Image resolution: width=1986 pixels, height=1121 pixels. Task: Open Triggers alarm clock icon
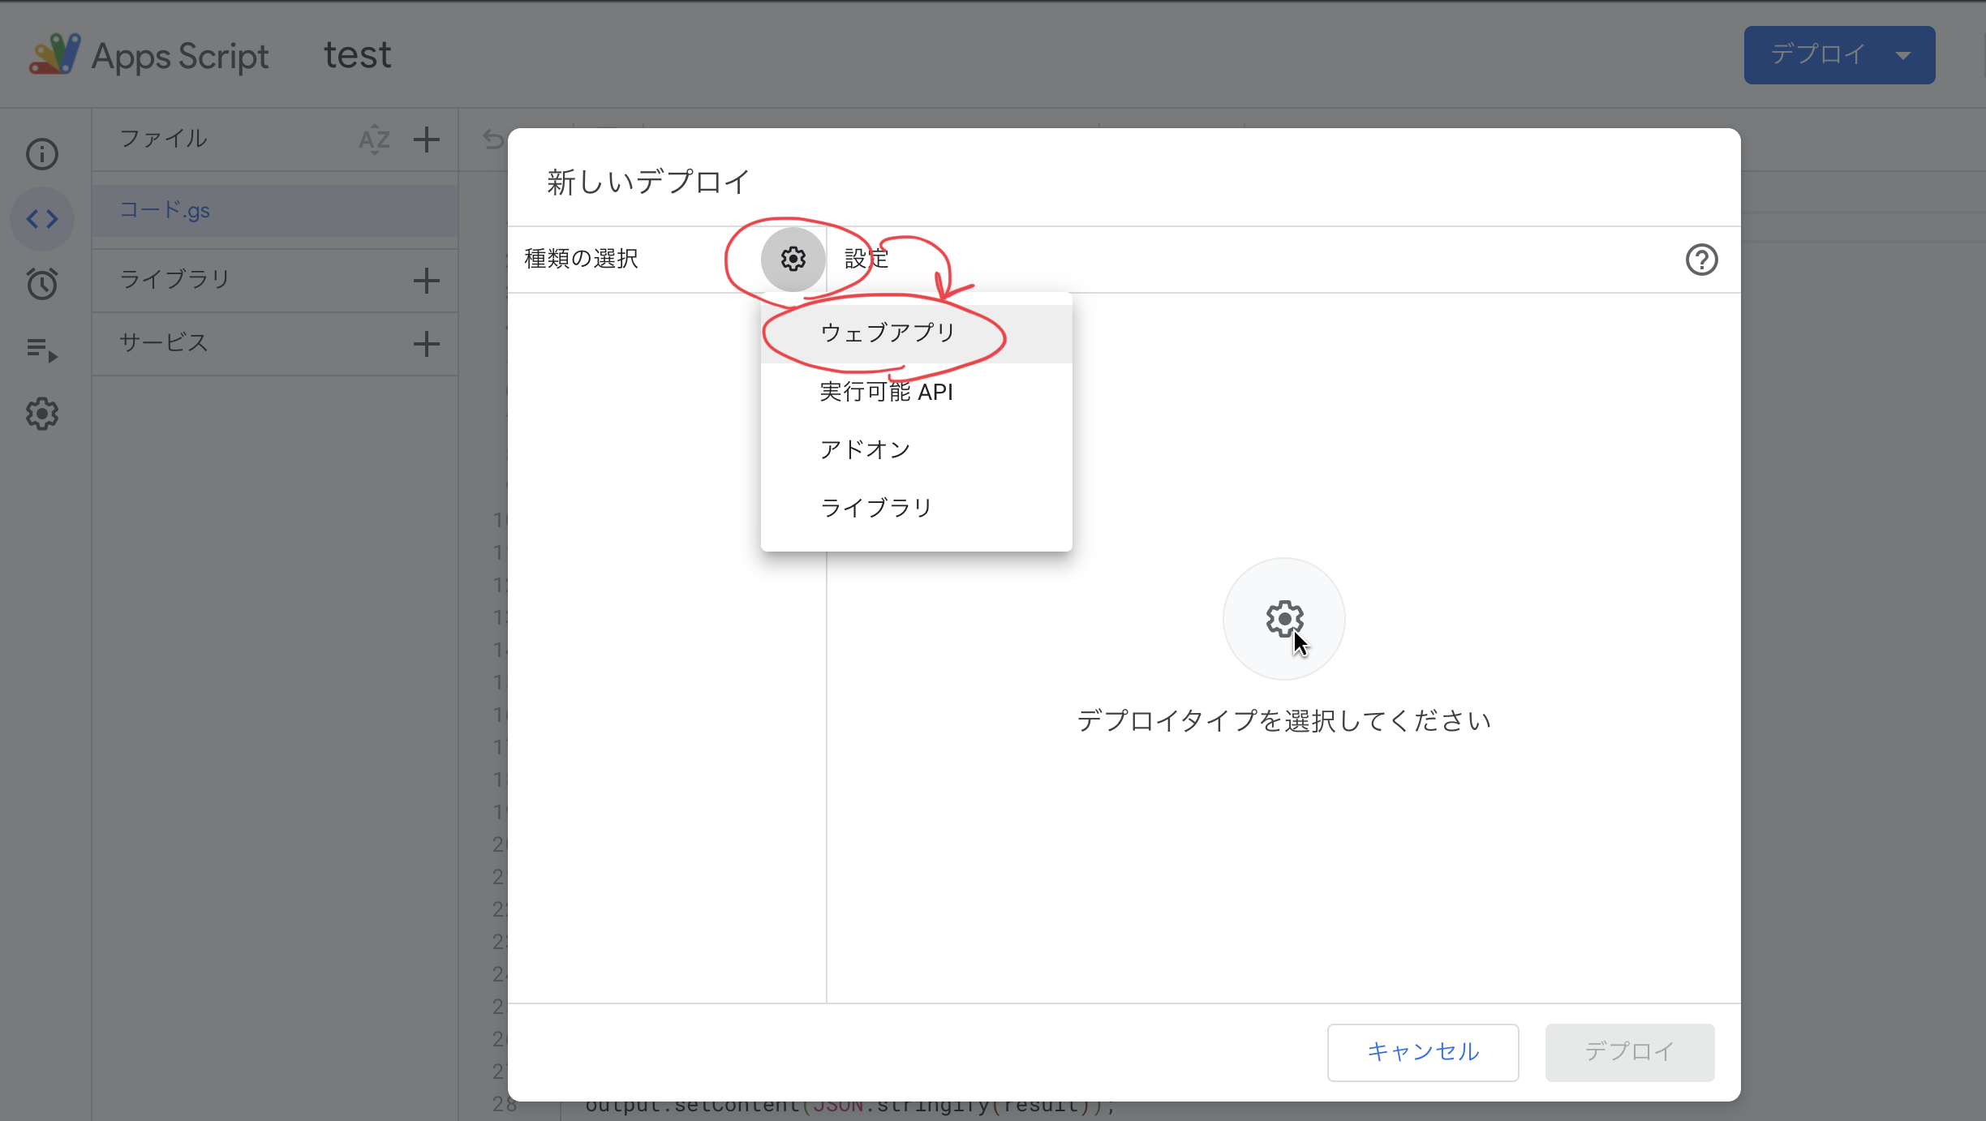(x=42, y=284)
